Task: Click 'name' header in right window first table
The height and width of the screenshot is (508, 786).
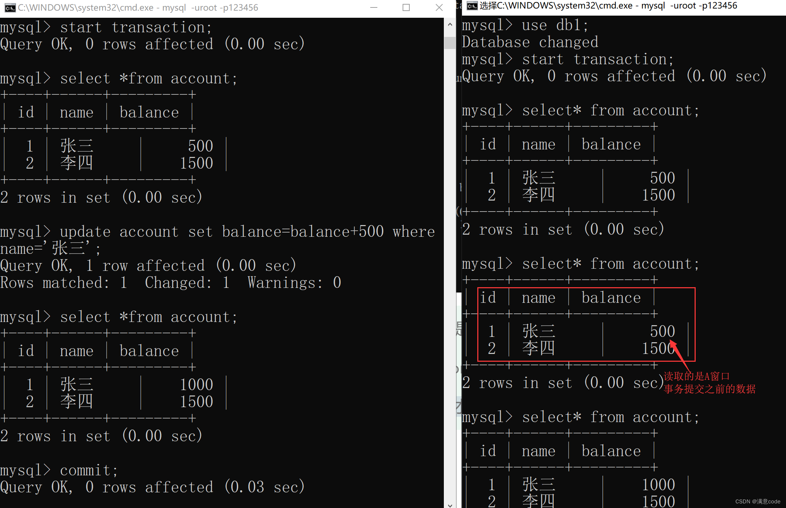Action: click(x=538, y=144)
